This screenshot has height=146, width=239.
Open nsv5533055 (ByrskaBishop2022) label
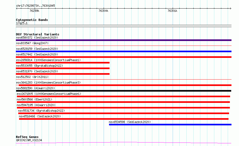pyautogui.click(x=39, y=66)
